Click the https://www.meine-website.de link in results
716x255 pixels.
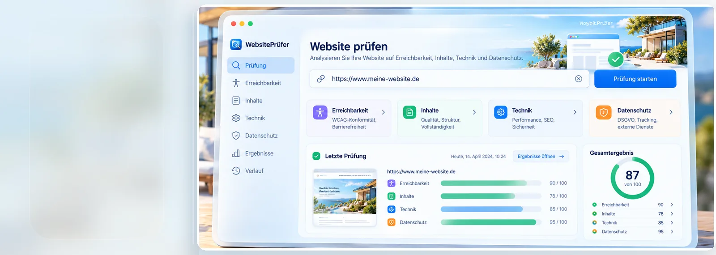(421, 171)
